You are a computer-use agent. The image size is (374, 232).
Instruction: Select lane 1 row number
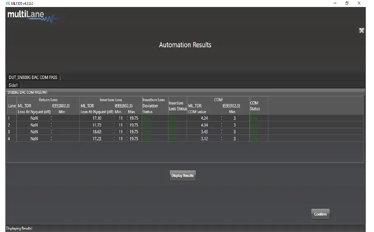coord(9,118)
